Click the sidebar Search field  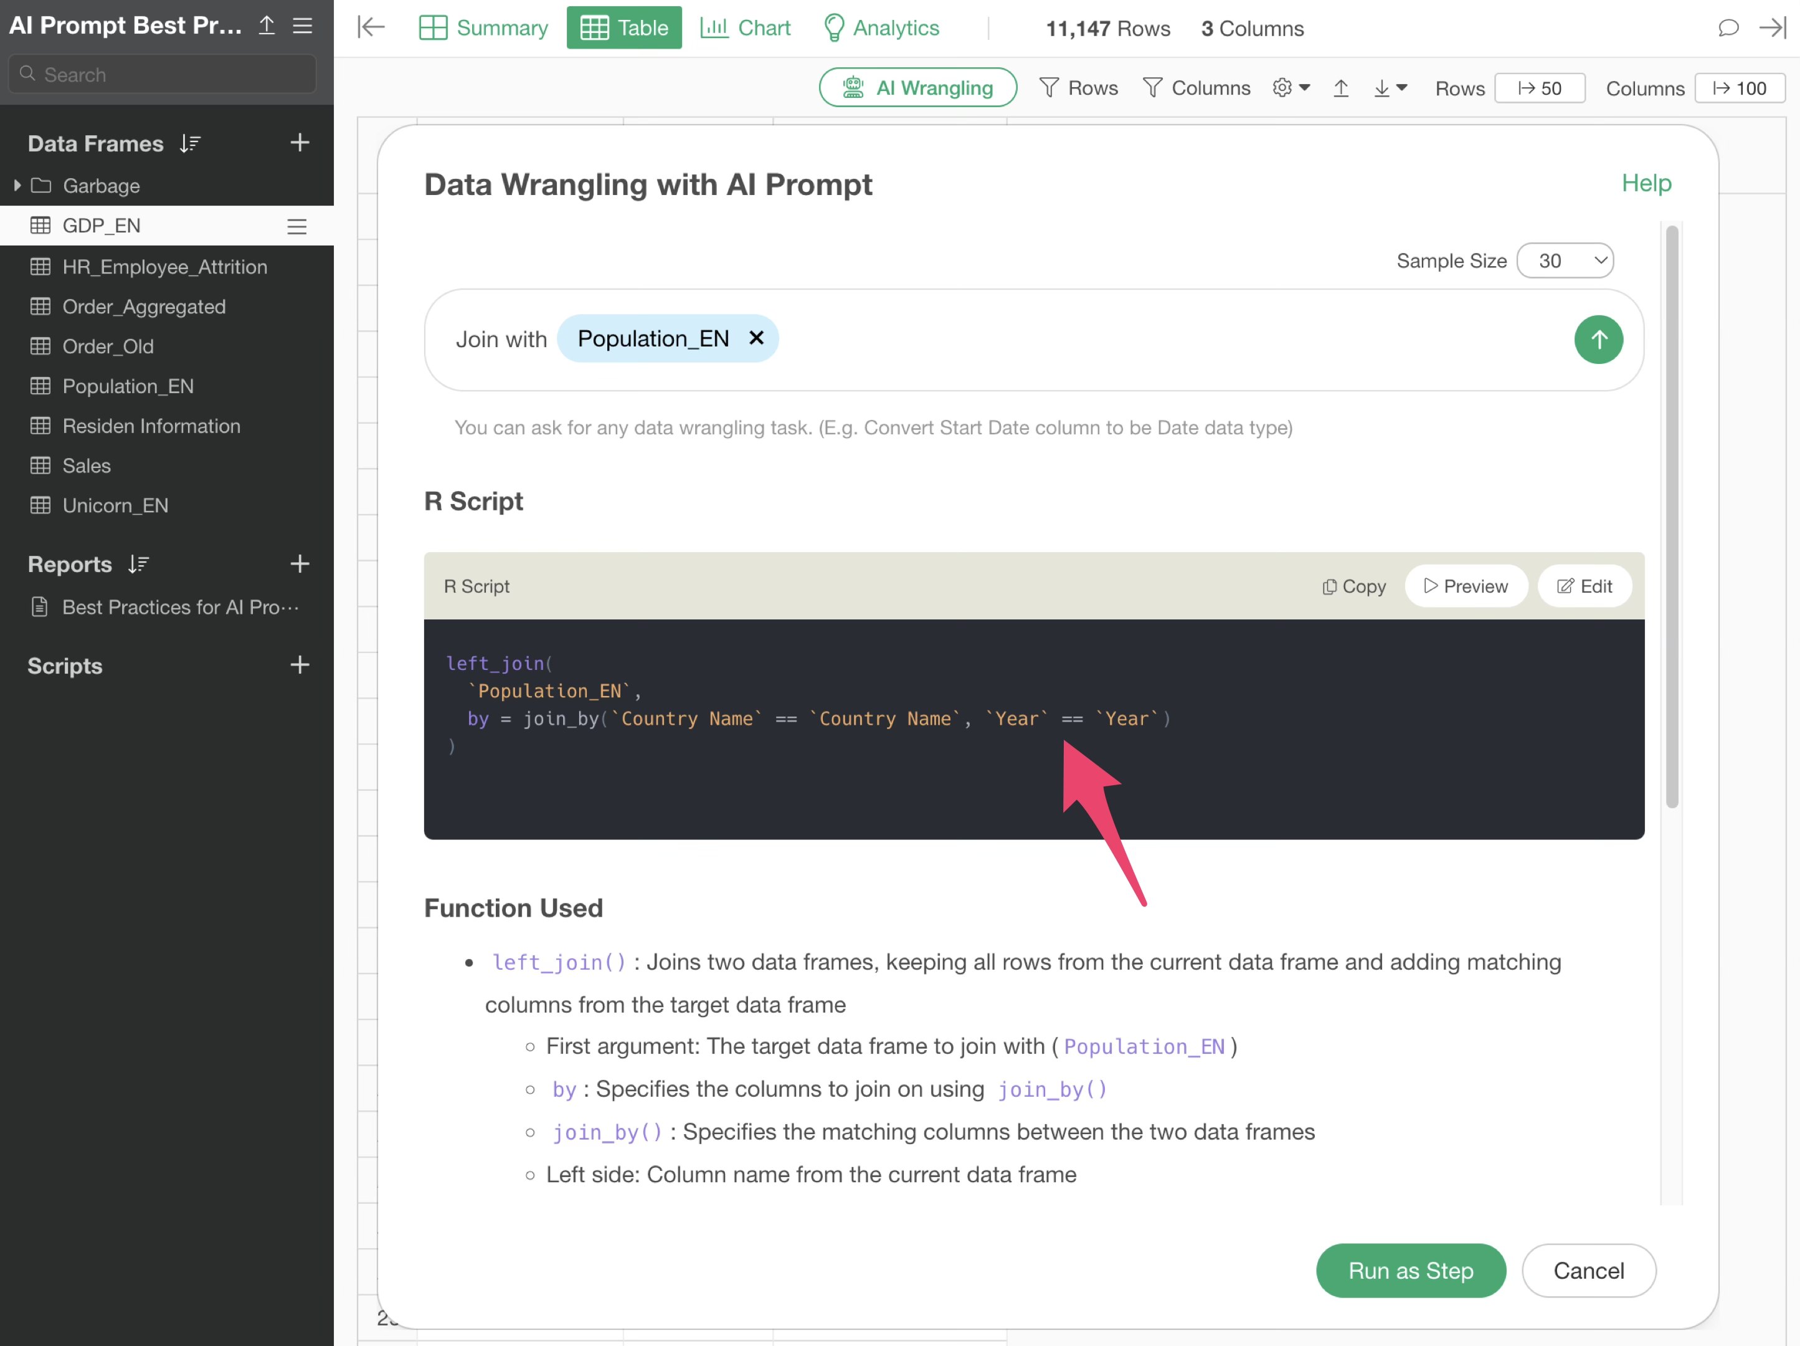(x=163, y=74)
